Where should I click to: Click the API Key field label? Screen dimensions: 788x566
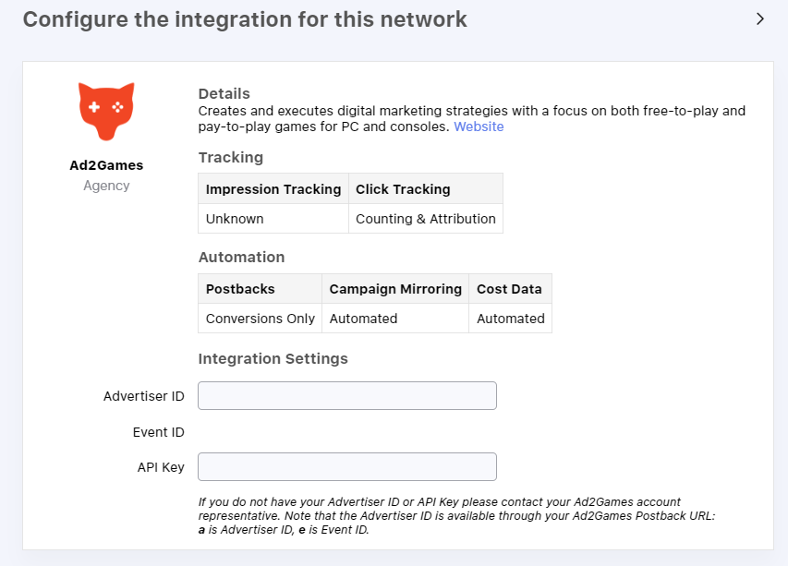[161, 467]
